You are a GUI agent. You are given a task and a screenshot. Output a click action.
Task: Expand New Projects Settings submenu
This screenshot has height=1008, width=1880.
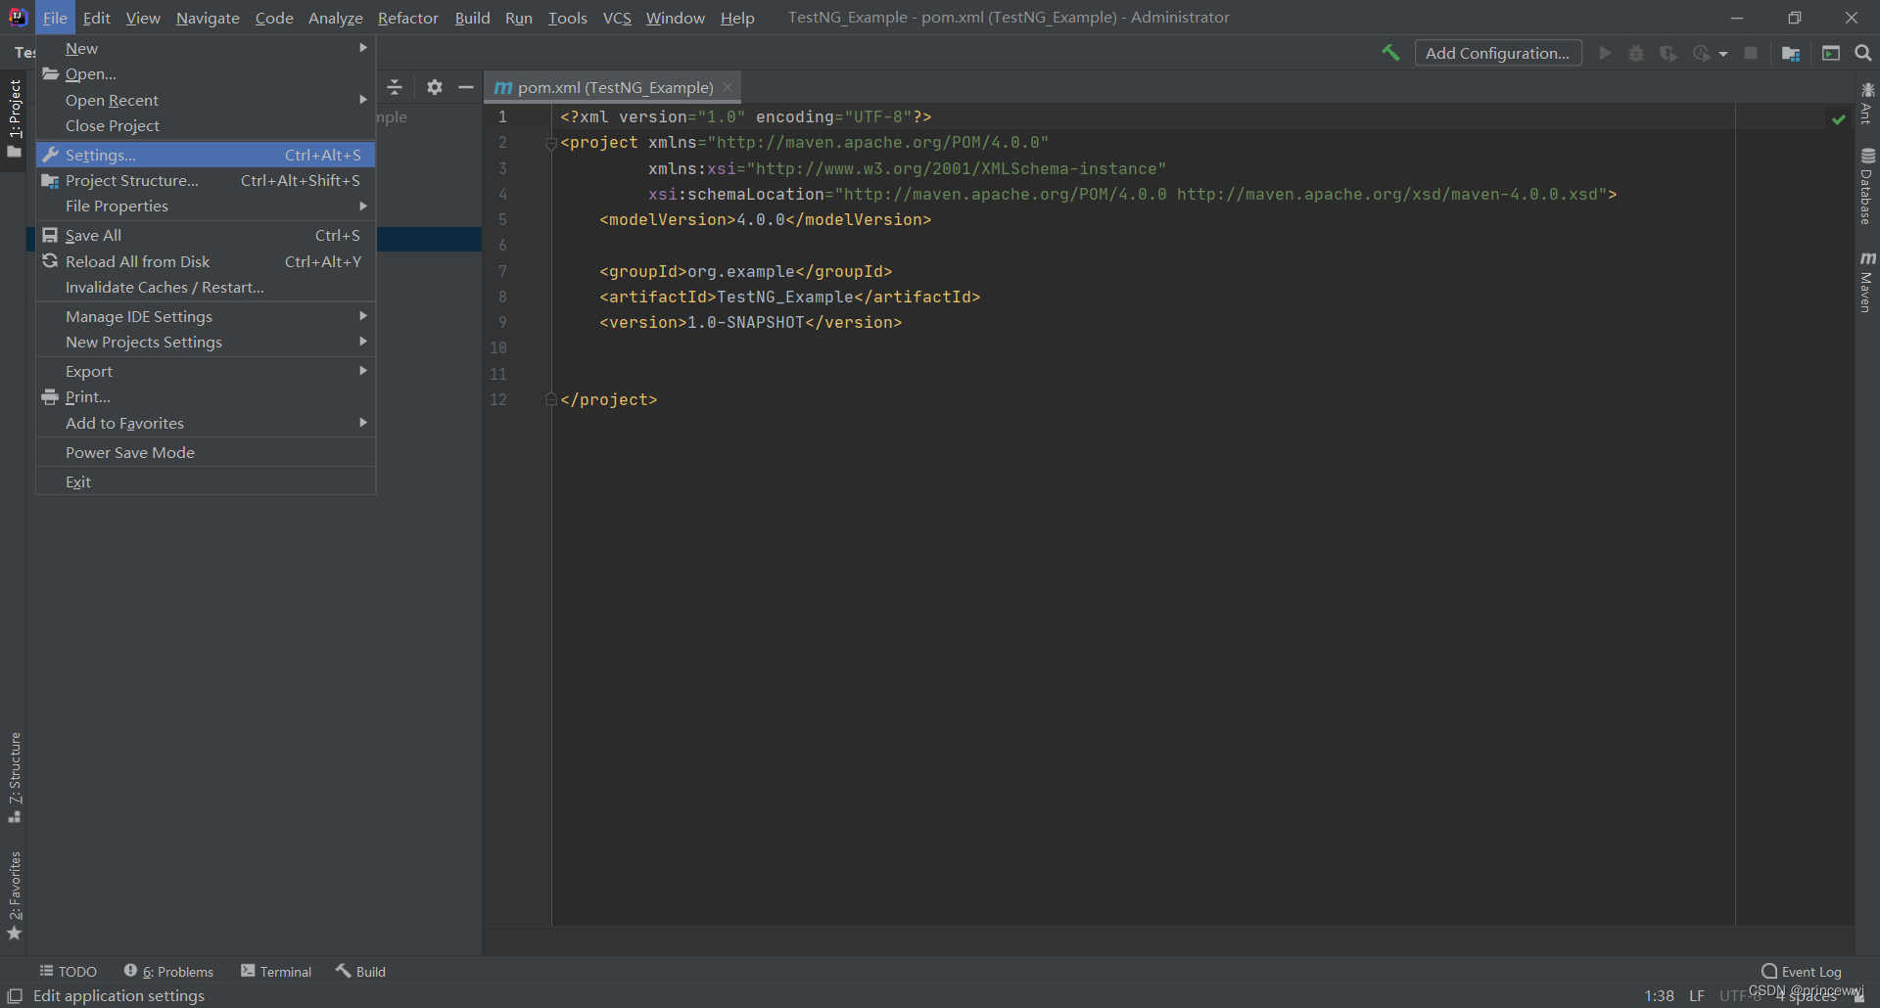(x=206, y=342)
